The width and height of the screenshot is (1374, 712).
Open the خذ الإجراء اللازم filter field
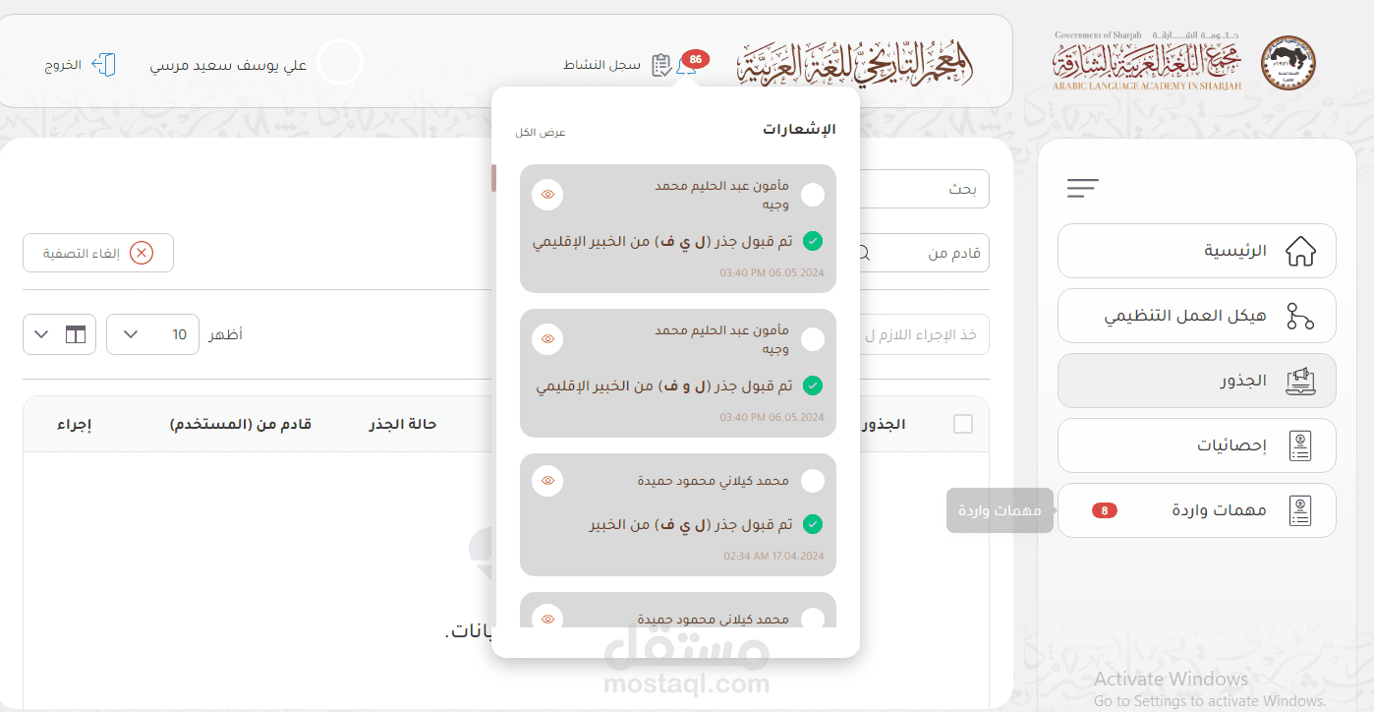pyautogui.click(x=924, y=334)
